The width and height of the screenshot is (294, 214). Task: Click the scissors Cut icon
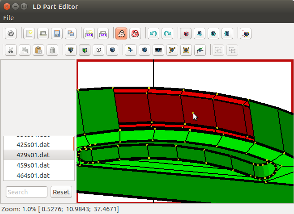tap(11, 50)
